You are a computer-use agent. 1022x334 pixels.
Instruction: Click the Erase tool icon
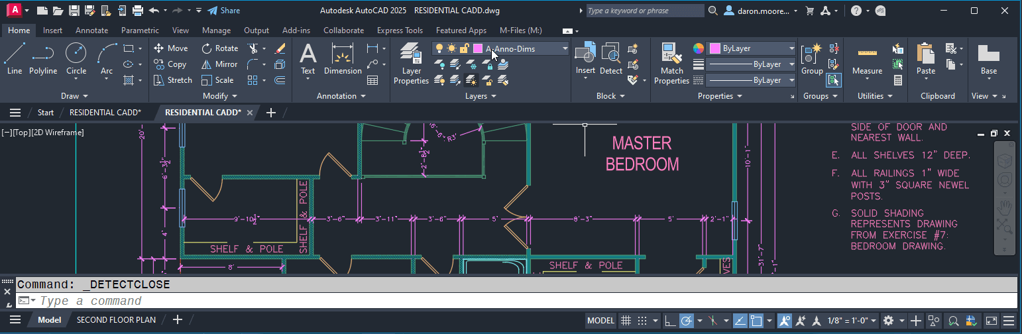(280, 48)
